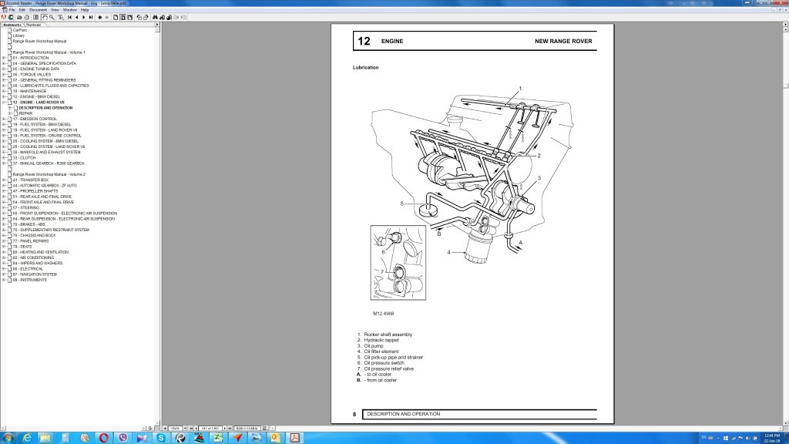This screenshot has height=444, width=789.
Task: Click first page arrow in status bar
Action: pos(191,429)
